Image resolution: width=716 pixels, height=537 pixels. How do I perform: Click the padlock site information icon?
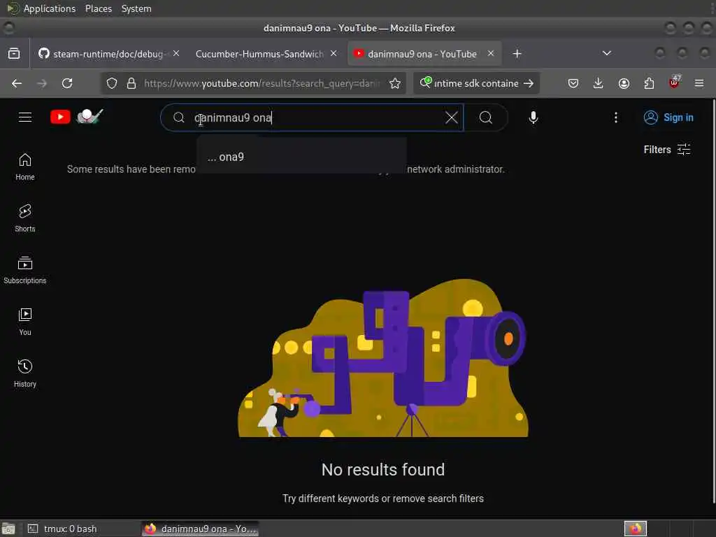[x=131, y=83]
